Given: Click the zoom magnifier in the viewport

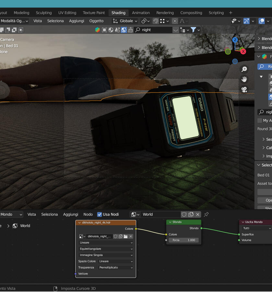Looking at the screenshot, I should pyautogui.click(x=244, y=69).
